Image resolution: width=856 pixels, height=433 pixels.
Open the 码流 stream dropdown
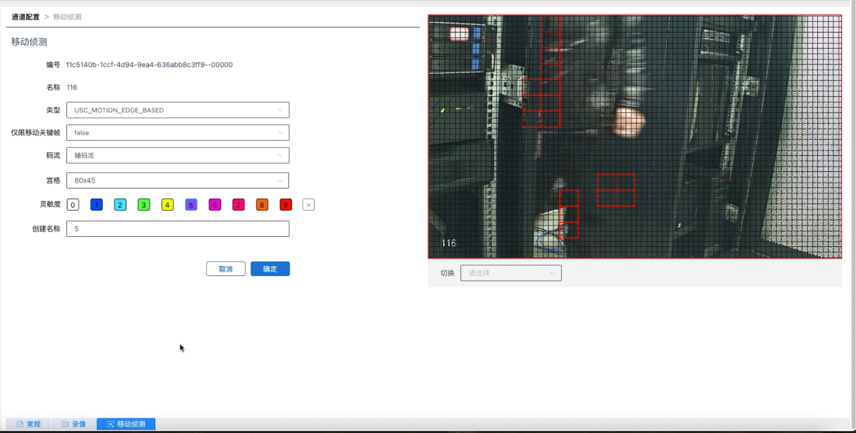pos(177,155)
